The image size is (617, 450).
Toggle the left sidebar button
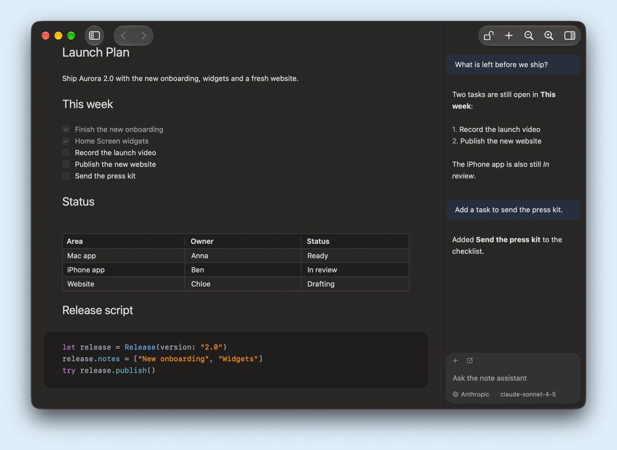[95, 35]
